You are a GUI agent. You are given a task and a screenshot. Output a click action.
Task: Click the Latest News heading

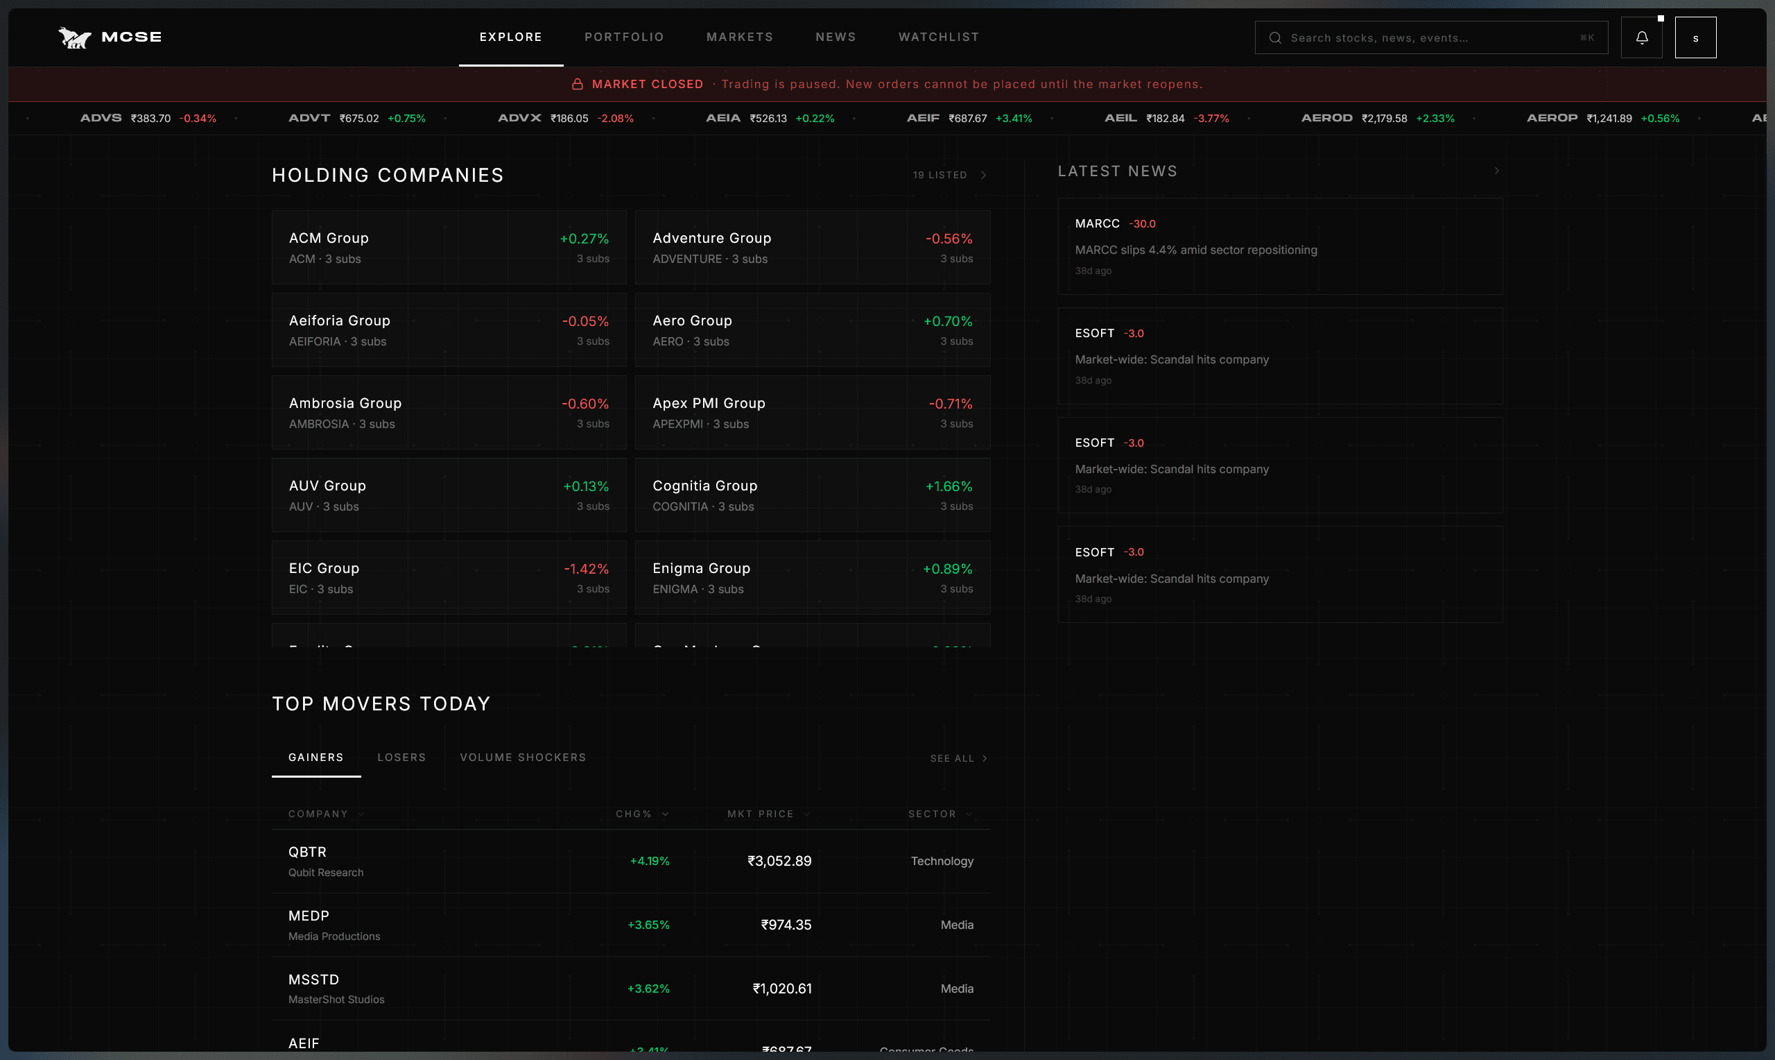pyautogui.click(x=1118, y=171)
